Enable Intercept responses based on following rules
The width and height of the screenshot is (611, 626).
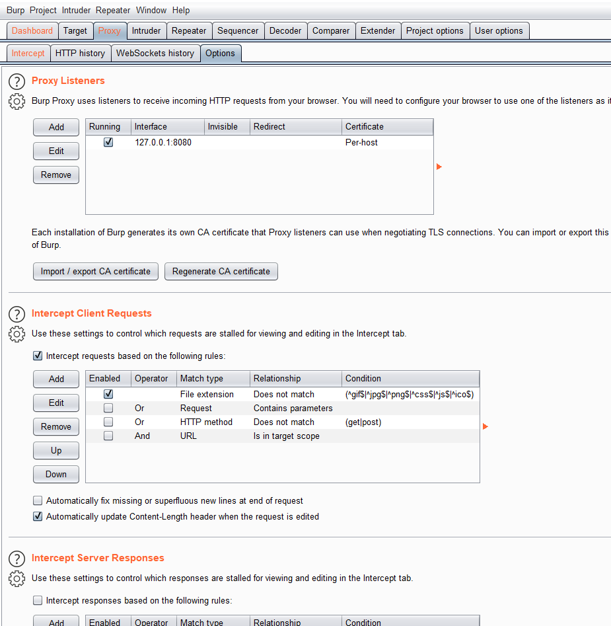pos(38,600)
